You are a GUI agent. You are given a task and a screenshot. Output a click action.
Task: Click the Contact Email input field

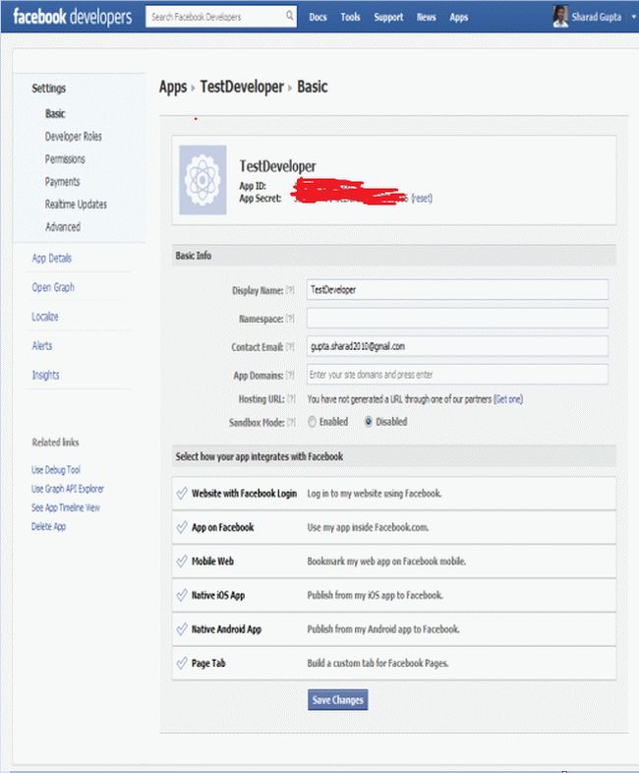[x=457, y=346]
